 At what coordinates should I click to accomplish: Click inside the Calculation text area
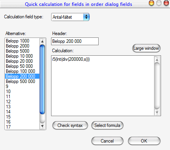point(103,86)
